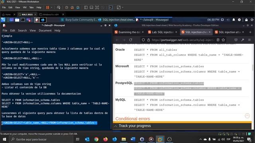The image size is (255, 143).
Task: Open the Kali applications menu dragon icon
Action: pyautogui.click(x=3, y=20)
